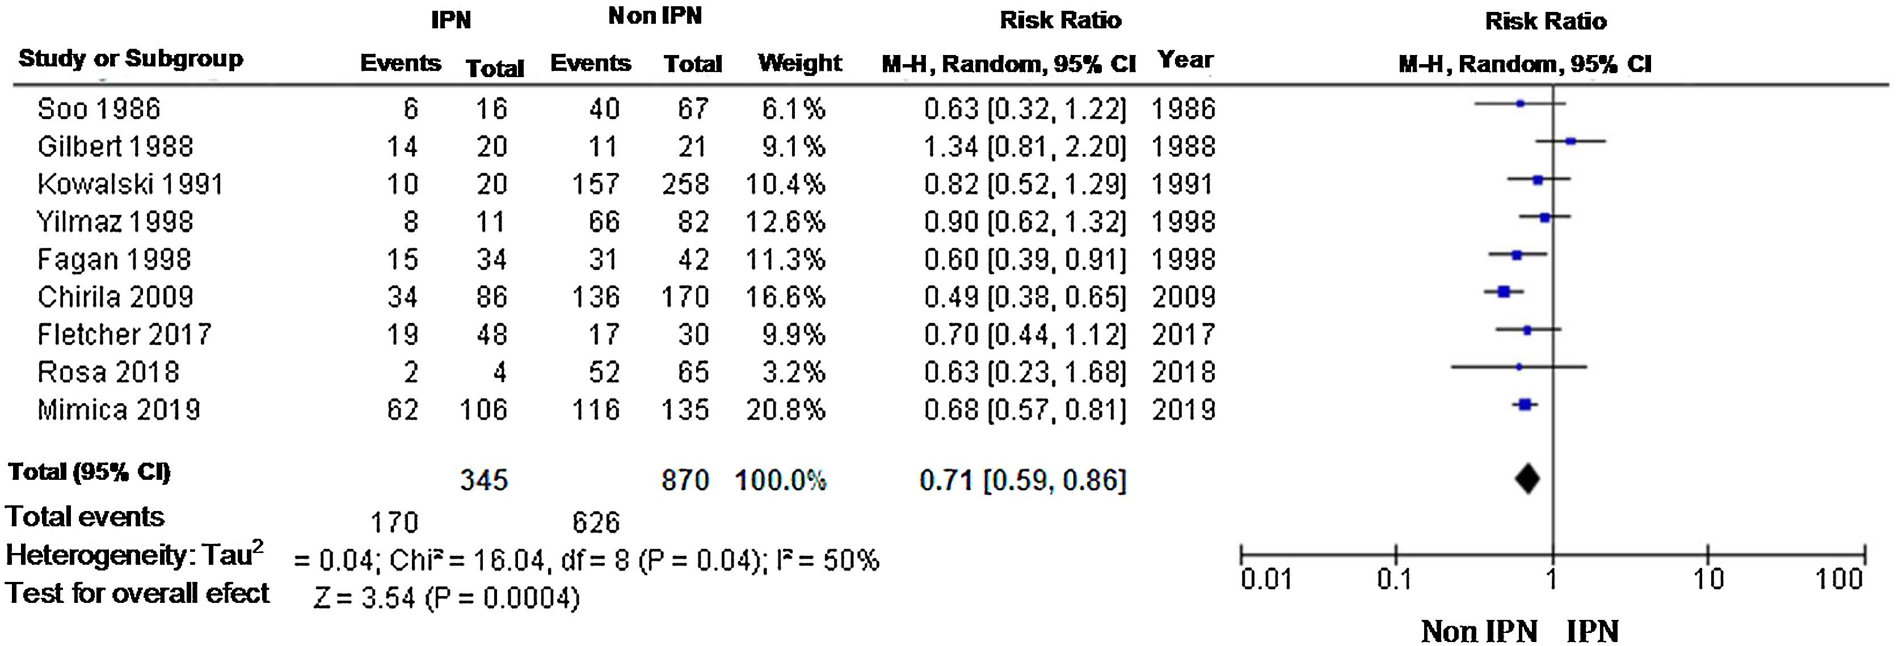
Task: Click the Soo 1986 blue point marker
Action: click(x=1520, y=104)
